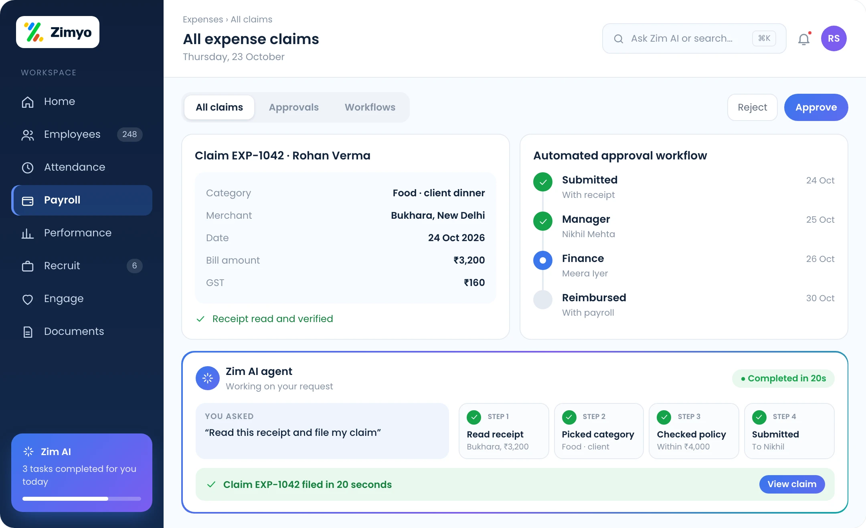The image size is (866, 528).
Task: Open the Engage heart icon
Action: [28, 299]
